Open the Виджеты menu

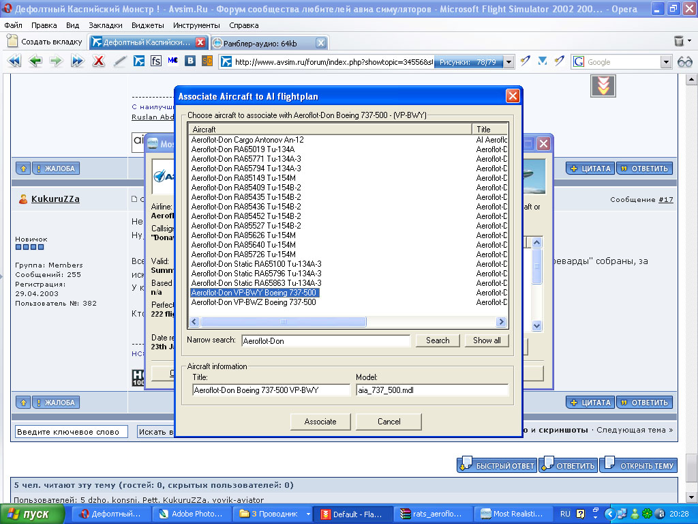(x=147, y=25)
